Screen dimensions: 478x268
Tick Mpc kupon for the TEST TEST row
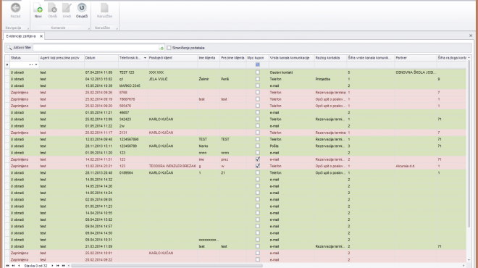click(x=258, y=139)
